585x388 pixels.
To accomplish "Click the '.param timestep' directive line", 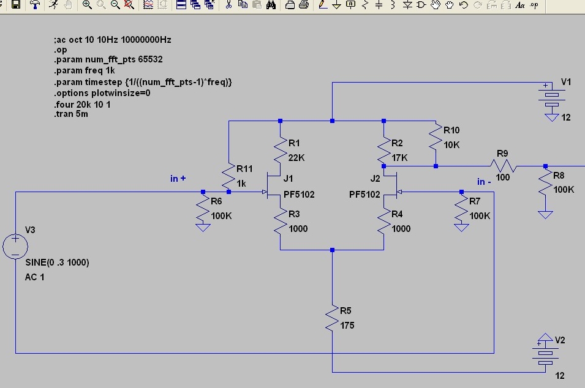I will click(x=143, y=82).
